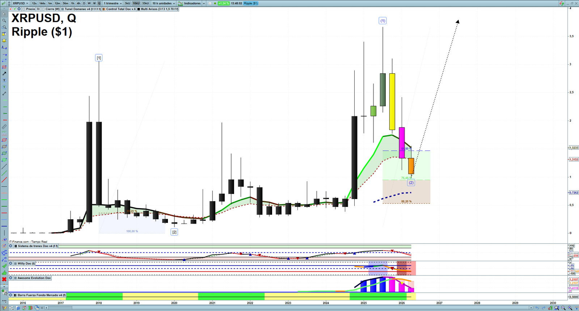579x311 pixels.
Task: Select the green speech bubble text tool
Action: pos(4,87)
